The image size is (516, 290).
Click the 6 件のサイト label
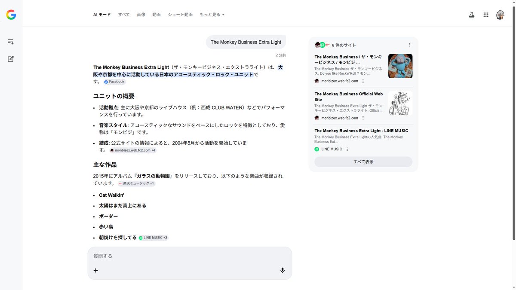coord(344,45)
